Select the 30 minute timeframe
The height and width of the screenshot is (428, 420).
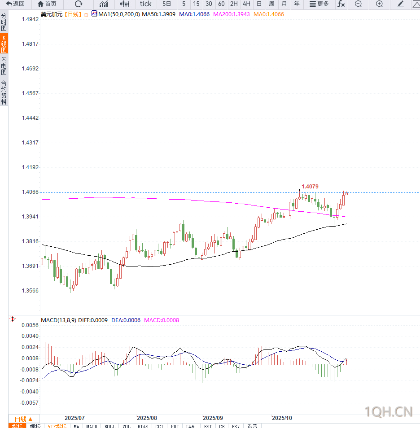209,4
